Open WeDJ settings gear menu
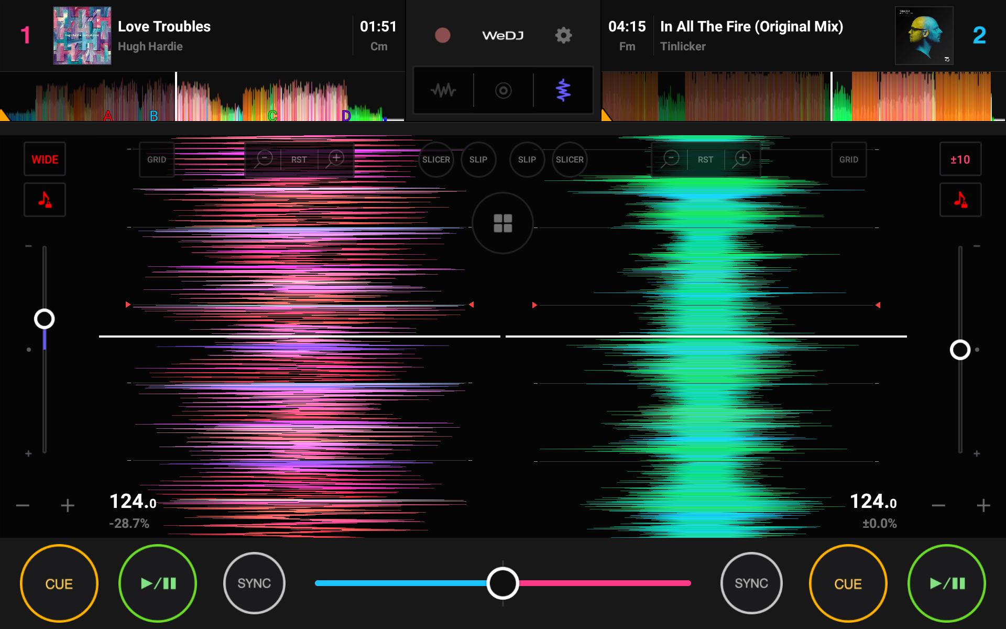The image size is (1006, 629). click(x=563, y=34)
